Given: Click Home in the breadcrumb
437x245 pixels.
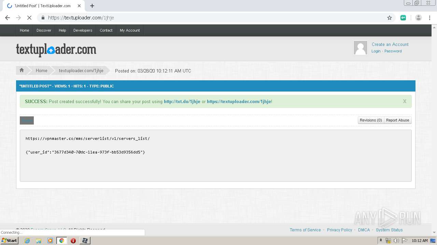Looking at the screenshot, I should pyautogui.click(x=41, y=70).
